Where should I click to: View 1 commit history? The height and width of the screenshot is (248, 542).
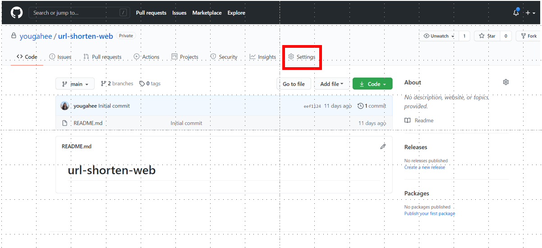pos(372,106)
